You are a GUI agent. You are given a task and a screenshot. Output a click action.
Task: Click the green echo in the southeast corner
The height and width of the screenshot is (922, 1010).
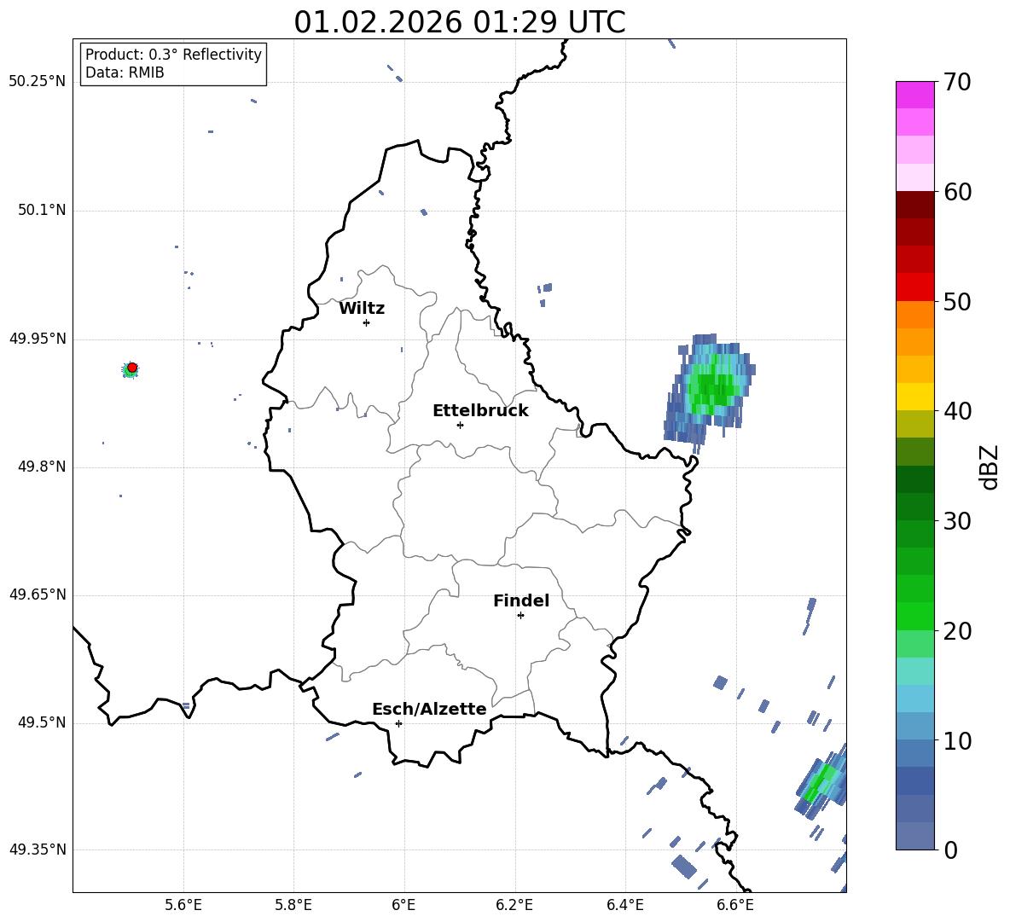(821, 781)
